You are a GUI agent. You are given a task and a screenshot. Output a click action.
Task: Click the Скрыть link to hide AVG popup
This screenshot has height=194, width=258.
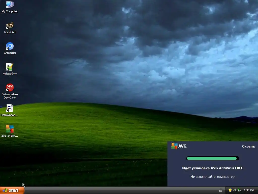pos(248,146)
